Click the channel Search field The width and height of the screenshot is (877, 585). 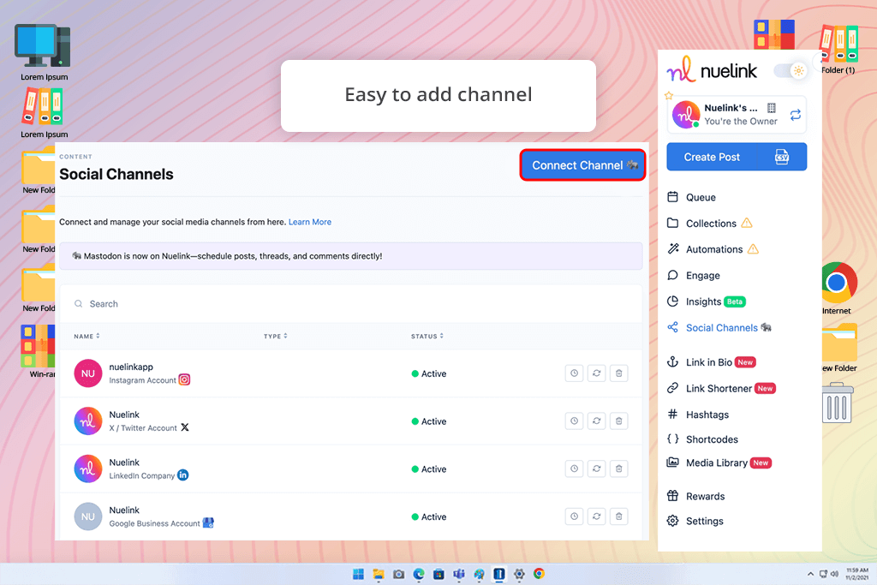(x=350, y=304)
